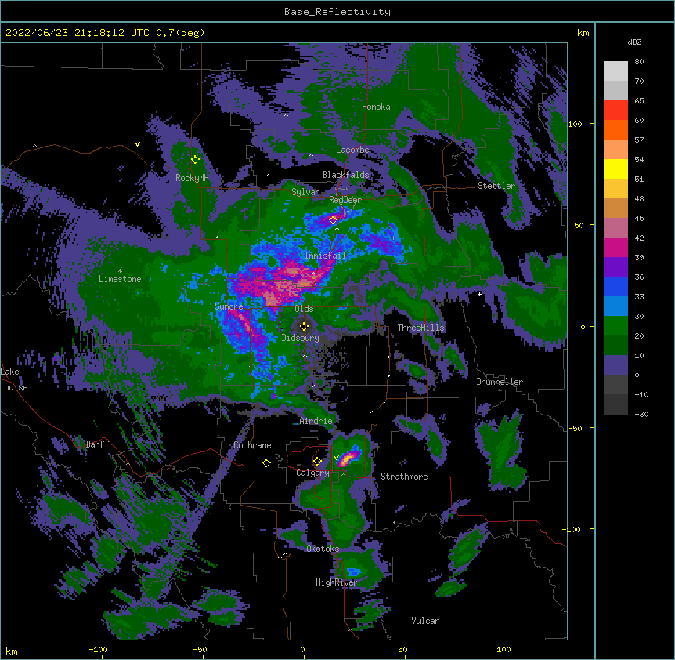Image resolution: width=675 pixels, height=660 pixels.
Task: Click the ThreeHills town label
Action: pyautogui.click(x=421, y=328)
